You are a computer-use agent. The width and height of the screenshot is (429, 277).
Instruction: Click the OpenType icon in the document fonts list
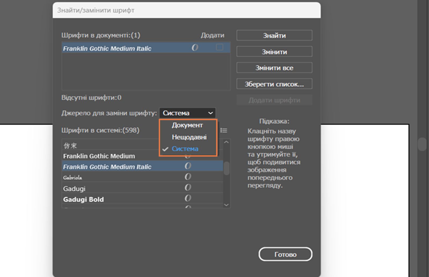pyautogui.click(x=195, y=48)
